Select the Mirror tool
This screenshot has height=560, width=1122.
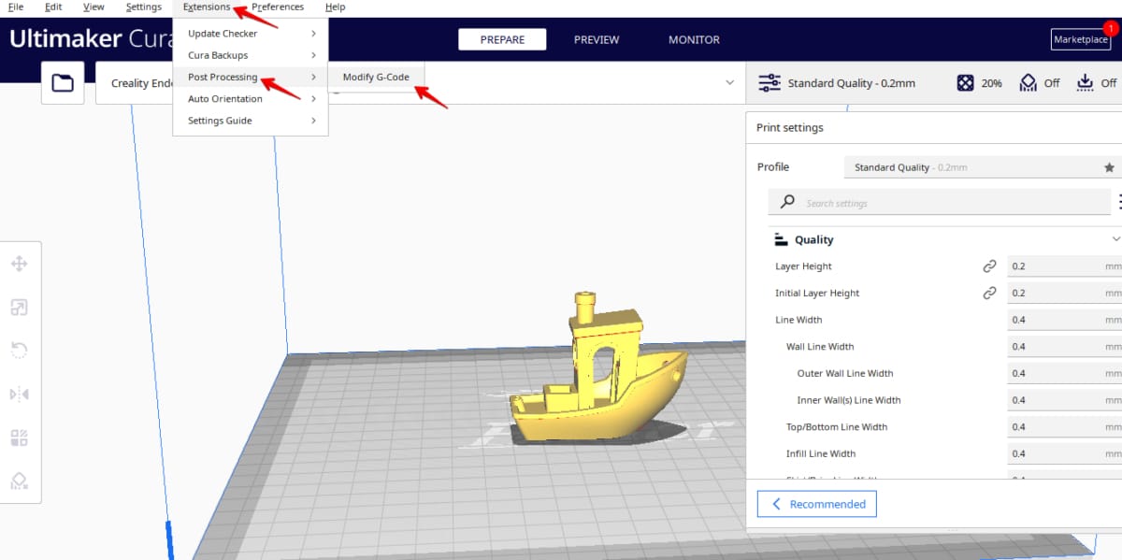tap(21, 394)
